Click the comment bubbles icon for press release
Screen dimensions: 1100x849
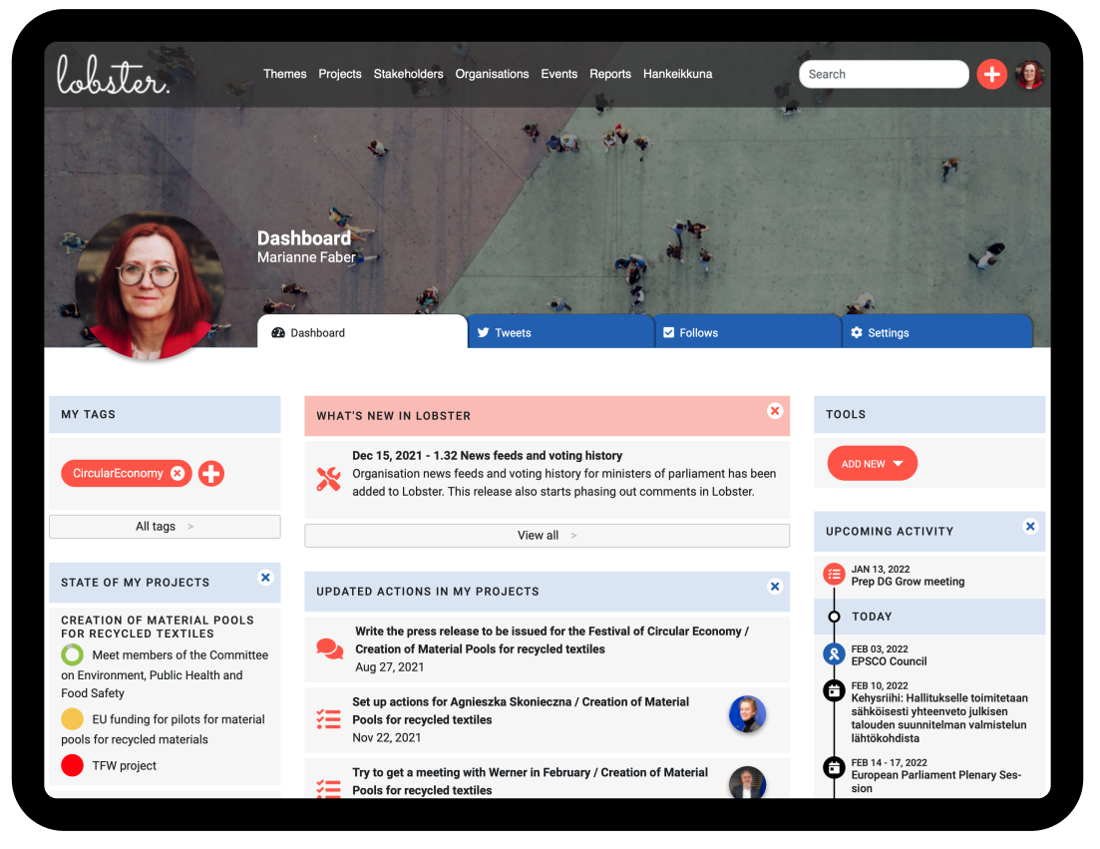330,649
